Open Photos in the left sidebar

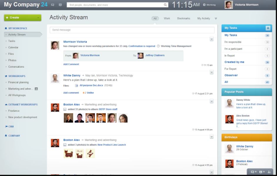pos(12,60)
